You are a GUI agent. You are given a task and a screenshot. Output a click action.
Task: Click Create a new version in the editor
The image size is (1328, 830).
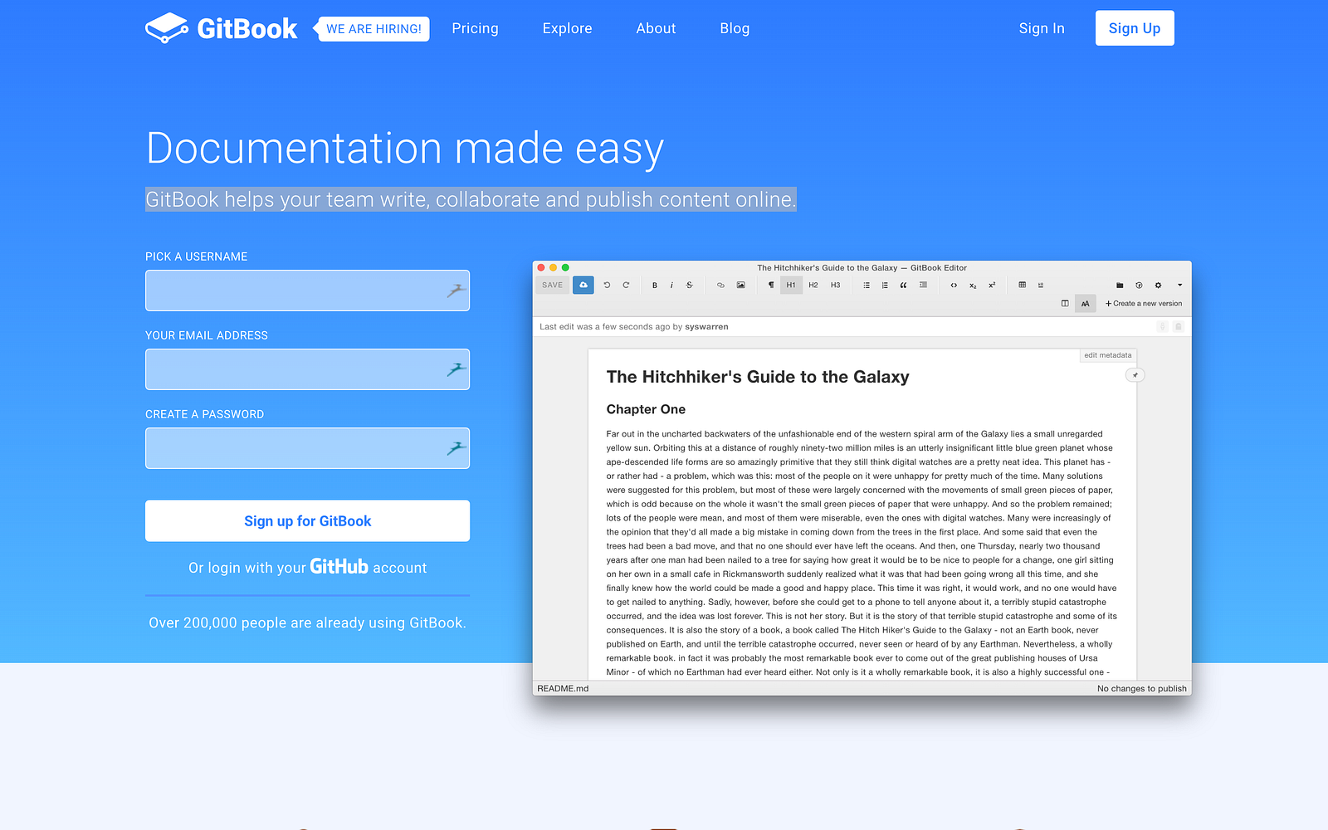(x=1144, y=304)
